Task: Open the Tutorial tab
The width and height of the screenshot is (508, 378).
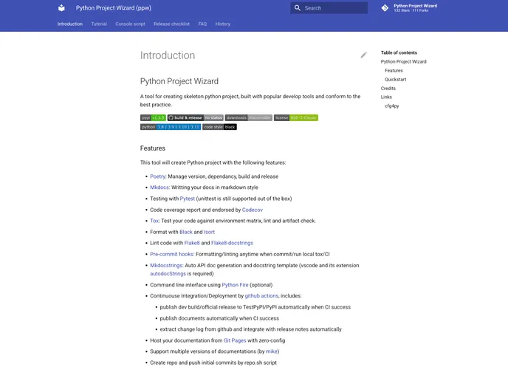Action: coord(99,24)
